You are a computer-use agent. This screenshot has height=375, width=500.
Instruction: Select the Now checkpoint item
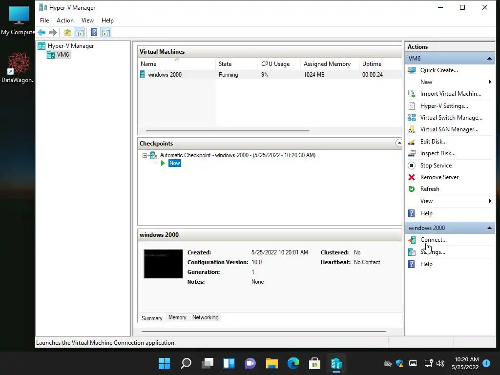174,163
